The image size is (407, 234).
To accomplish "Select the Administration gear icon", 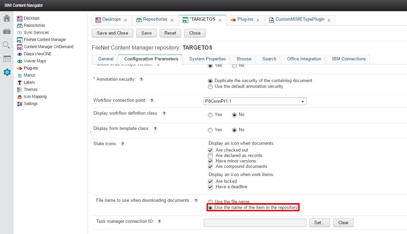I will click(x=7, y=72).
